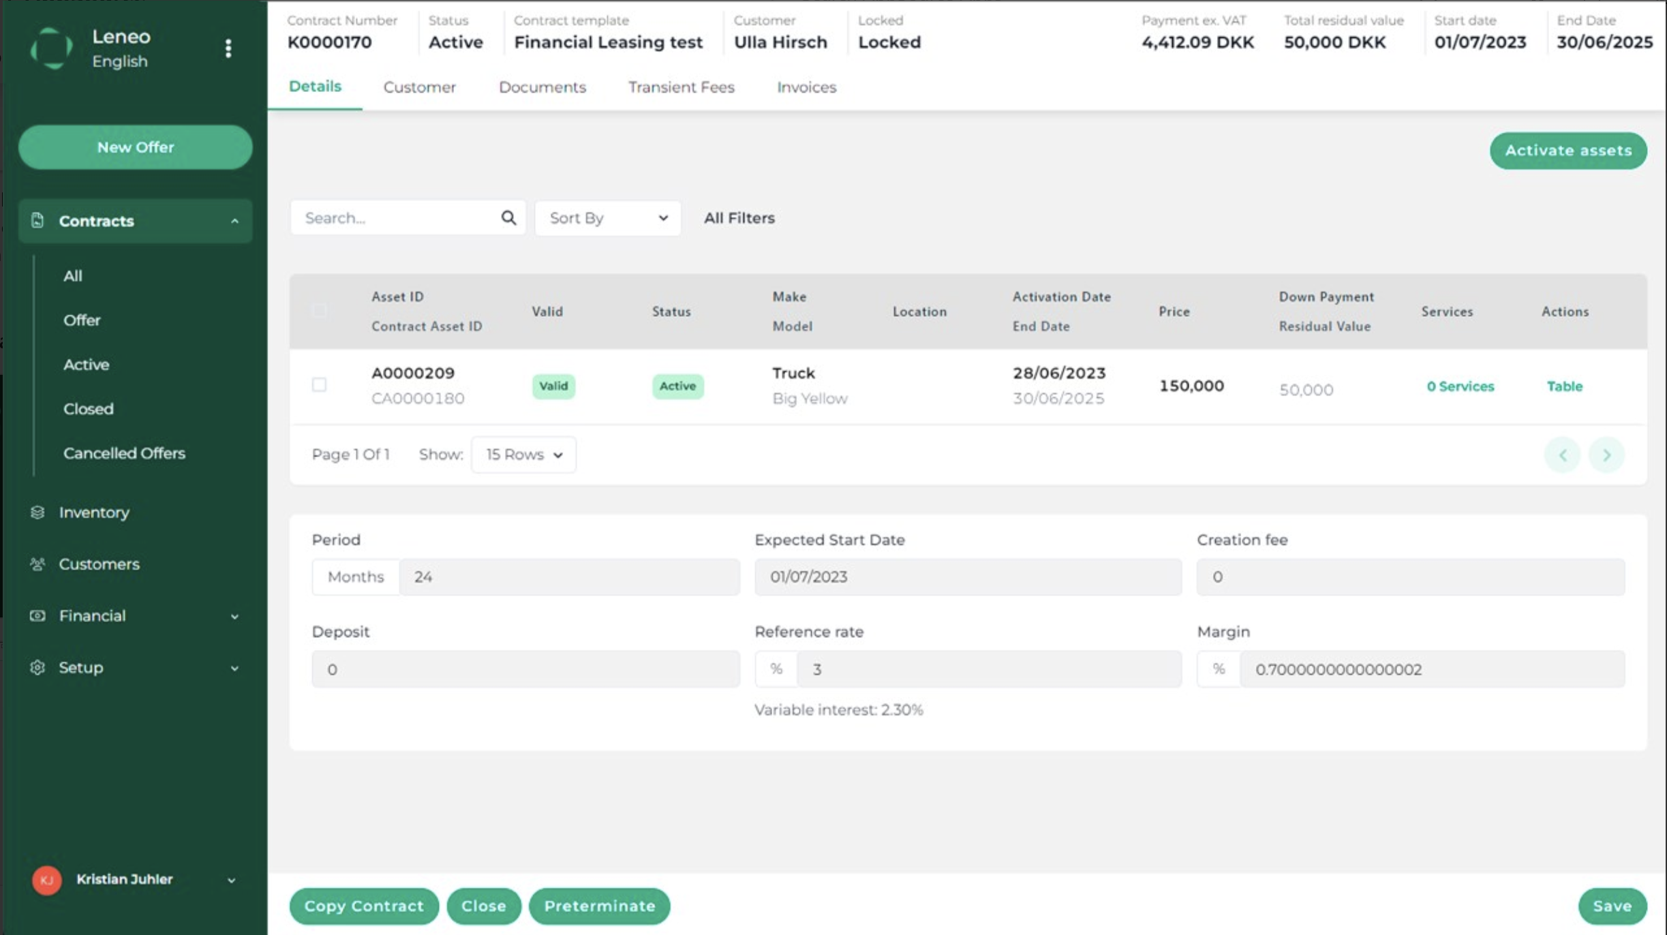Open the All Filters link
This screenshot has height=935, width=1667.
point(739,218)
